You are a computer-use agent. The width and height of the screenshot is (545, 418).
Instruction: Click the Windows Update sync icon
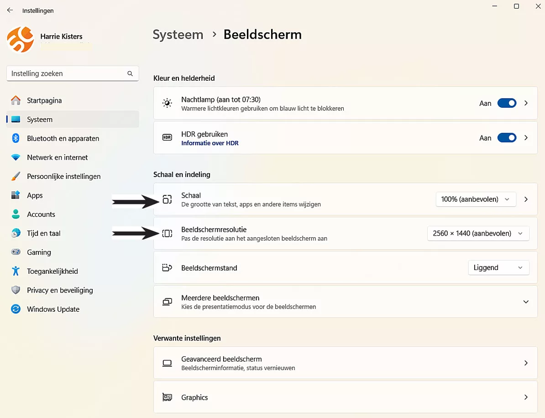[x=16, y=309]
